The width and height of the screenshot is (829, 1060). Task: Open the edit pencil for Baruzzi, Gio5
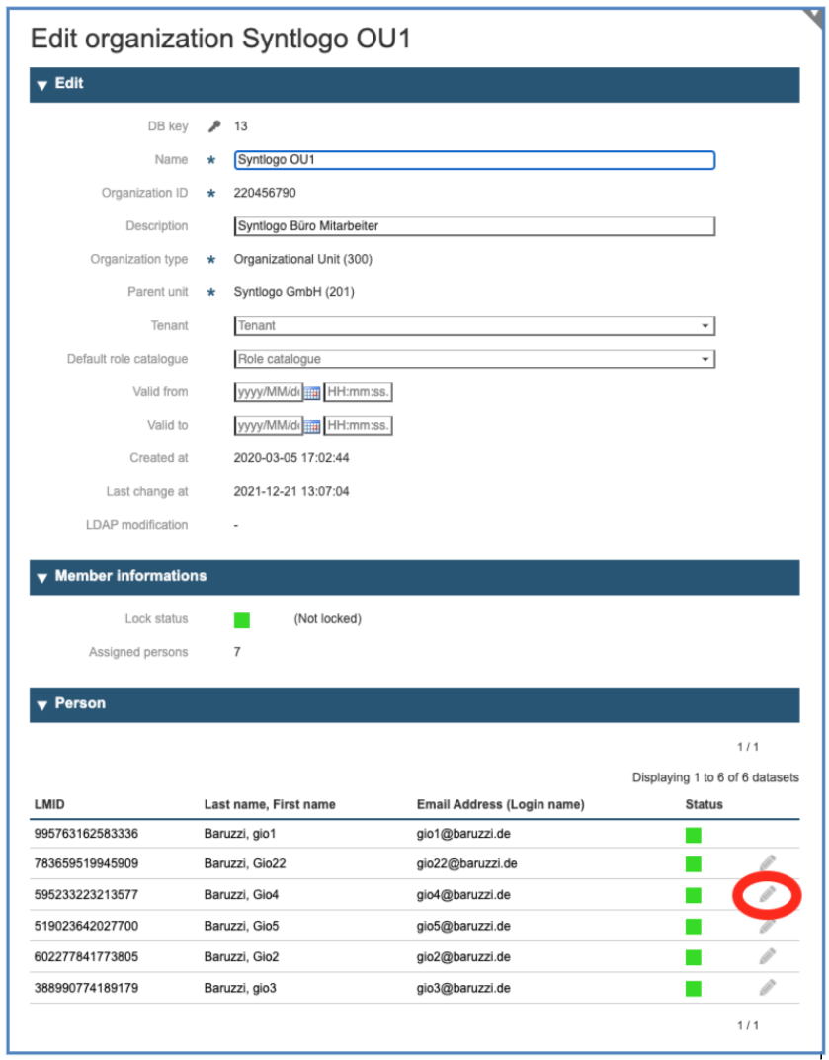pos(767,926)
